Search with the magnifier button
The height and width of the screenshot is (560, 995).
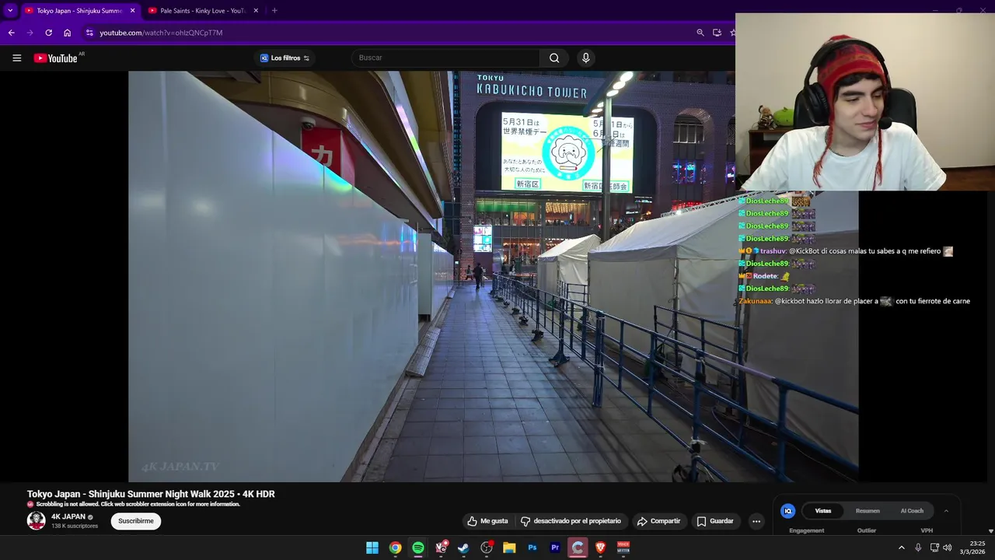554,58
